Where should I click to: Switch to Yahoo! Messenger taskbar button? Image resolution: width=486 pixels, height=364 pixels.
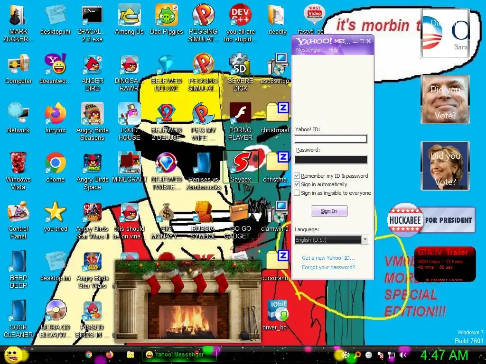pyautogui.click(x=178, y=355)
